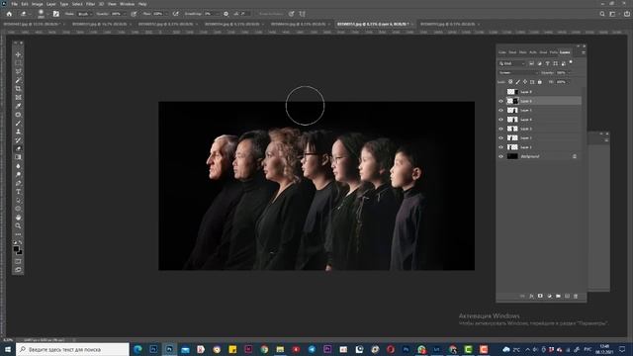This screenshot has height=356, width=633.
Task: Select the Brush tool
Action: (x=18, y=123)
